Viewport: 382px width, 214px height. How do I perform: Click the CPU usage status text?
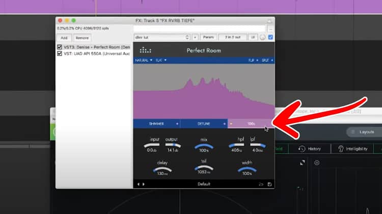tap(83, 28)
